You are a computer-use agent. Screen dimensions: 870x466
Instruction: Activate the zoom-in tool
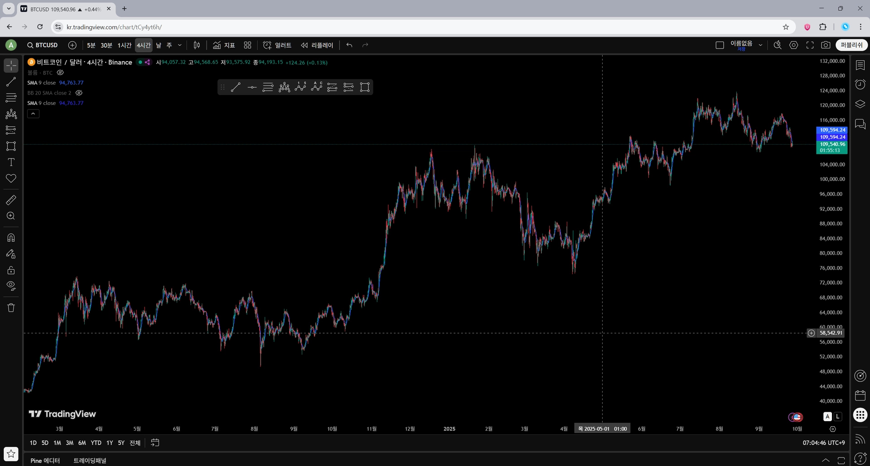point(11,216)
